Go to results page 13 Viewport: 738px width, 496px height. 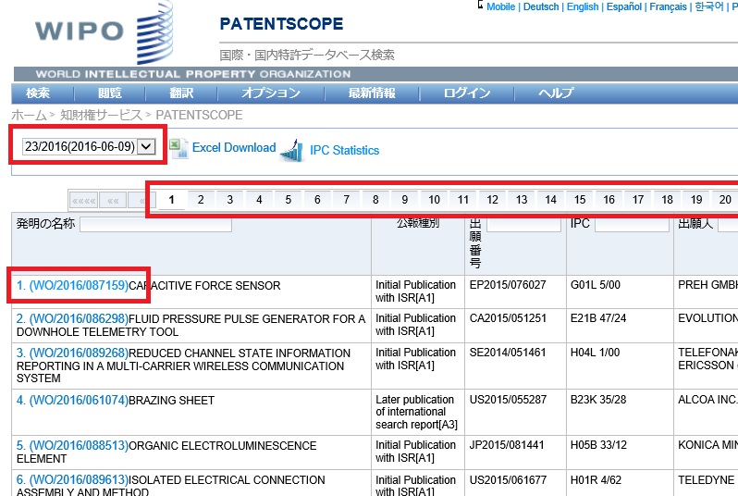coord(522,200)
